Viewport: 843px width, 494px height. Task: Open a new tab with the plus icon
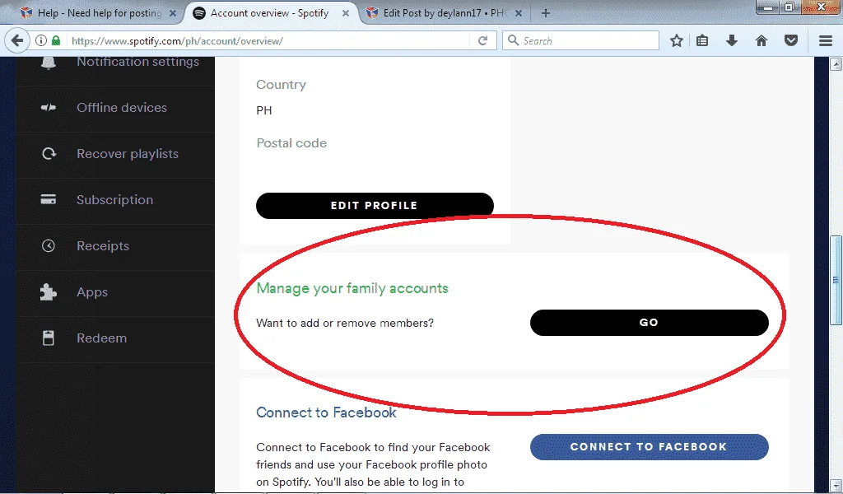pos(545,13)
